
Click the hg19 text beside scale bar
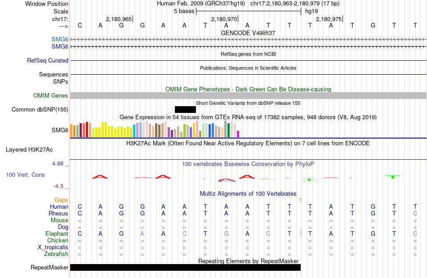point(311,11)
